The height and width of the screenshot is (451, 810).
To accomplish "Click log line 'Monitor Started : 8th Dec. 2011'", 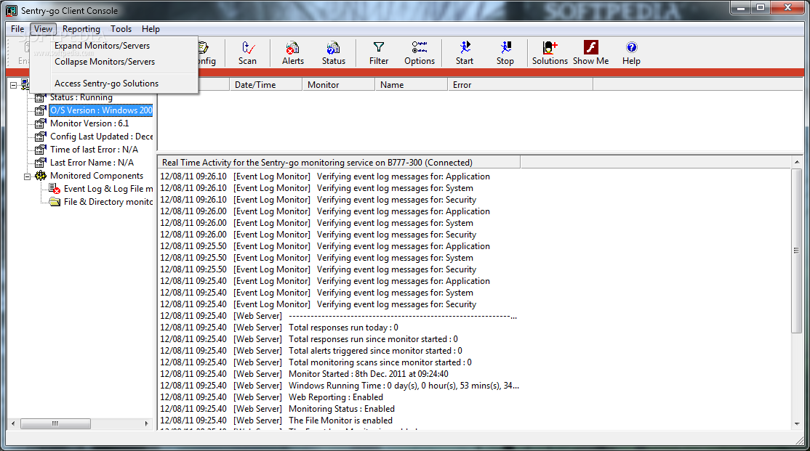I will point(369,374).
